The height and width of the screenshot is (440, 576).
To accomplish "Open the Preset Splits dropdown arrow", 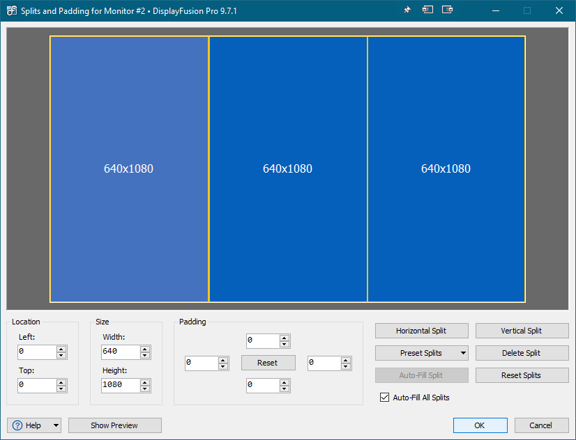I will coord(463,353).
